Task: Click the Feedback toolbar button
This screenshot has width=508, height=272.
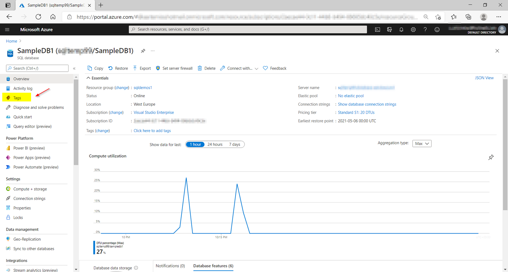Action: (275, 68)
